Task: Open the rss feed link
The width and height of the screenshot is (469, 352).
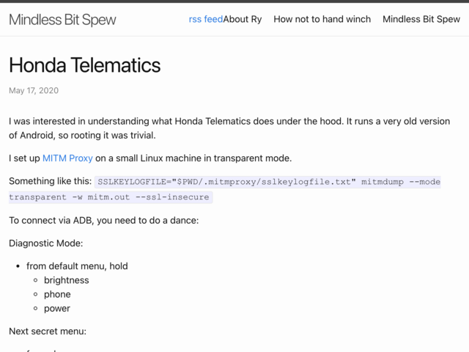Action: [x=206, y=19]
